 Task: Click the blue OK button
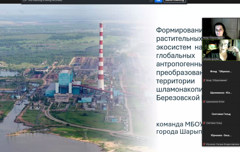[x=159, y=1]
